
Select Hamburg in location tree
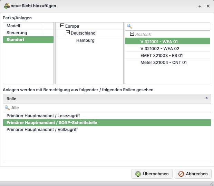(85, 40)
